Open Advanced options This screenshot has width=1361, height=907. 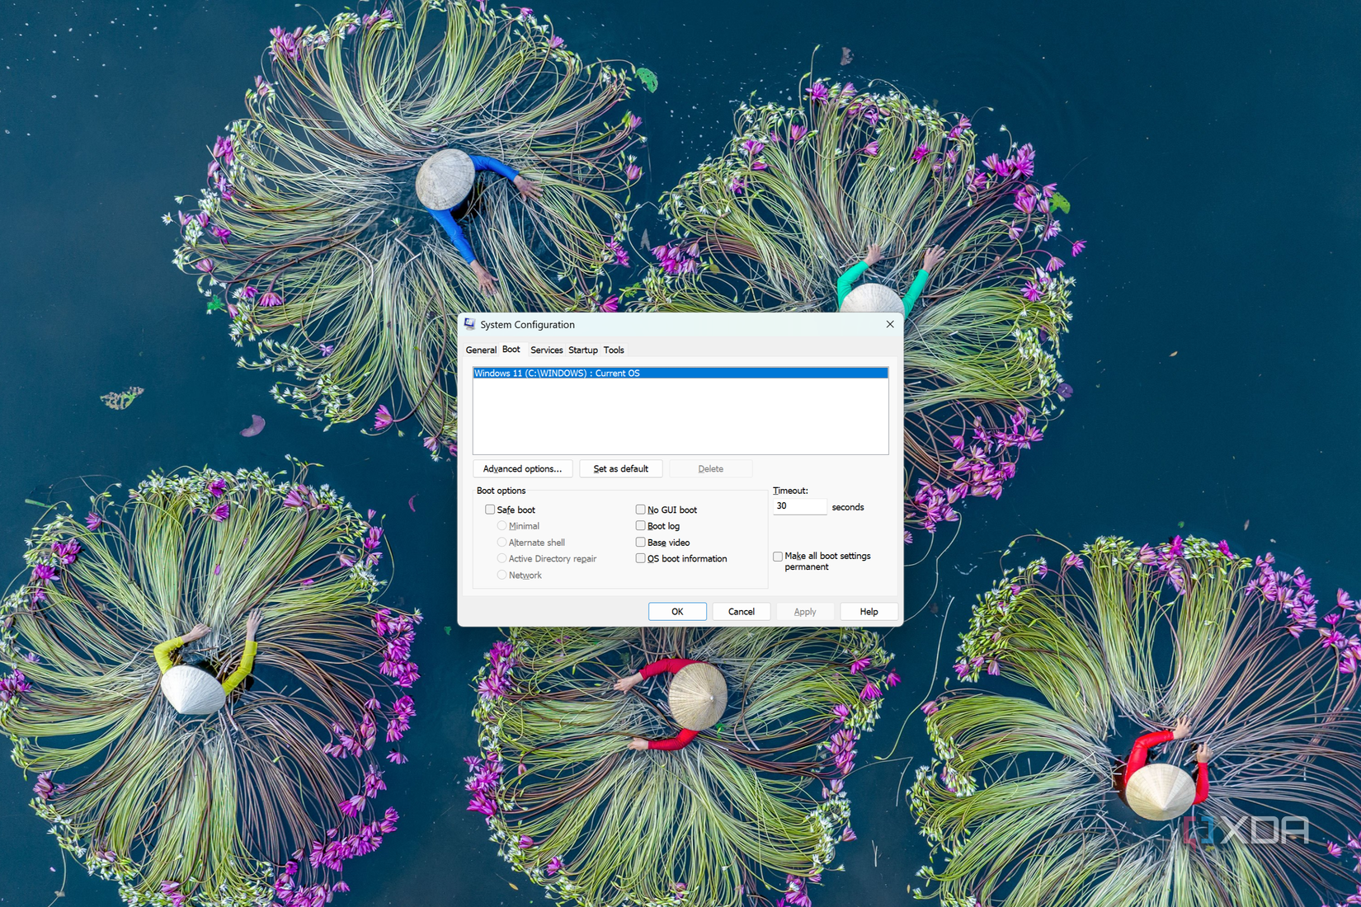coord(522,468)
